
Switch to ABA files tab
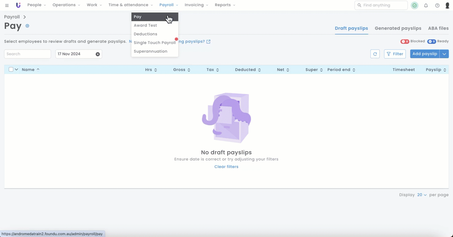point(438,28)
